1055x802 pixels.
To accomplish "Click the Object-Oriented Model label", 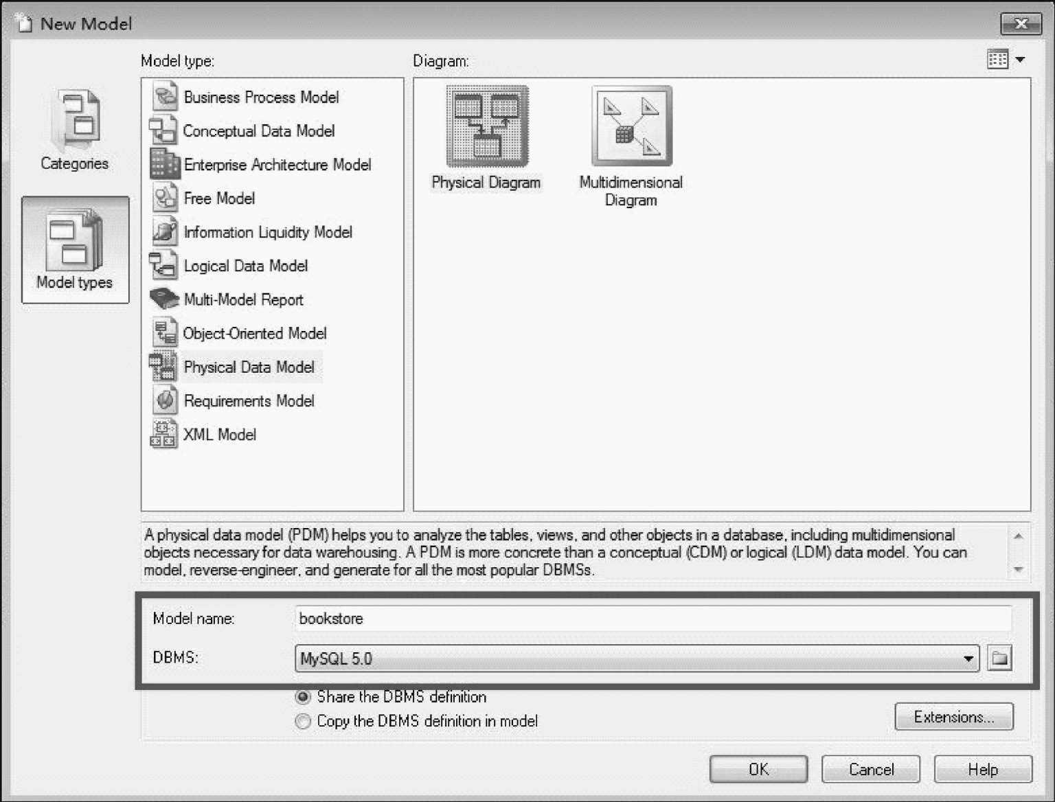I will click(x=255, y=333).
